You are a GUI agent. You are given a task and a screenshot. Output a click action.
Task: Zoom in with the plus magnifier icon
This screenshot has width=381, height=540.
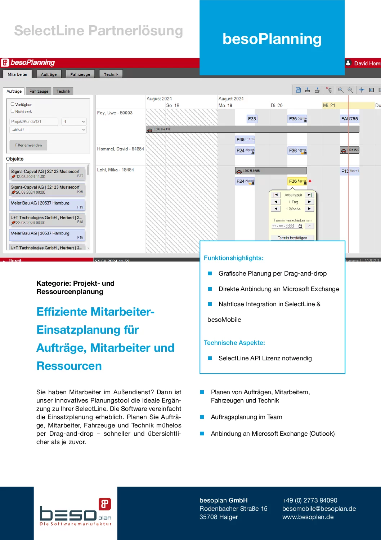pyautogui.click(x=341, y=90)
